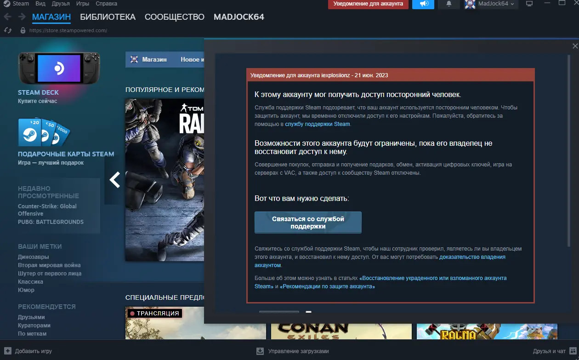Click the store URL address field

[68, 30]
